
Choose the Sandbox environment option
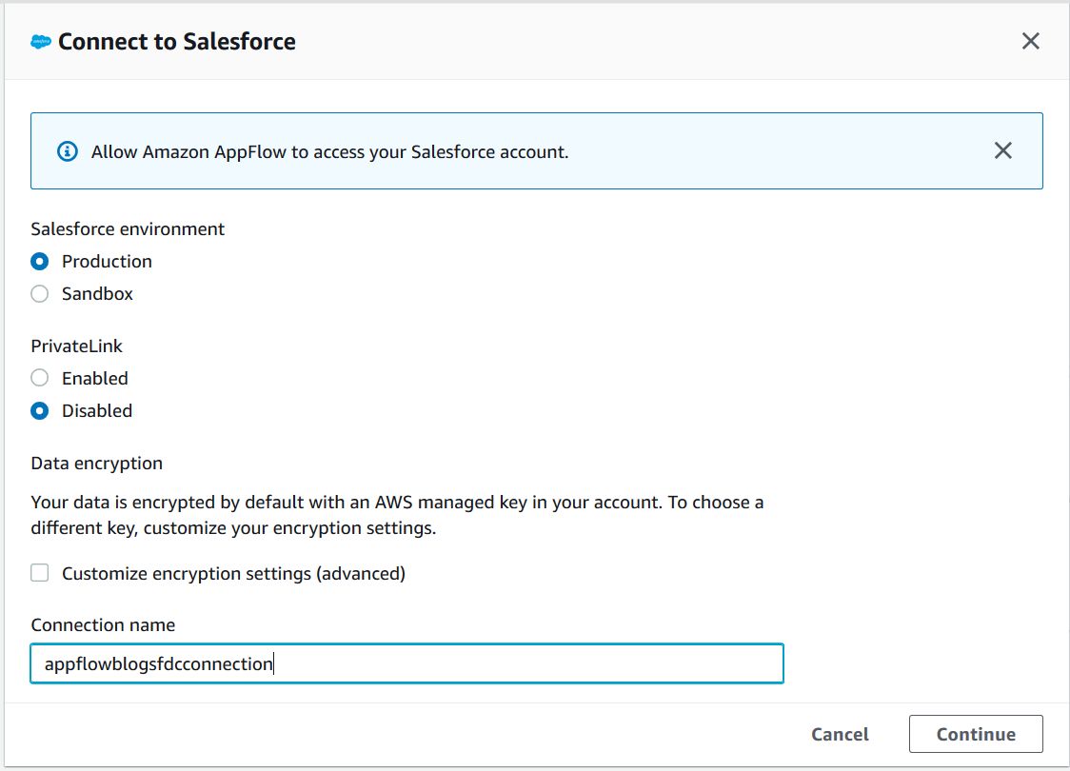pos(40,294)
